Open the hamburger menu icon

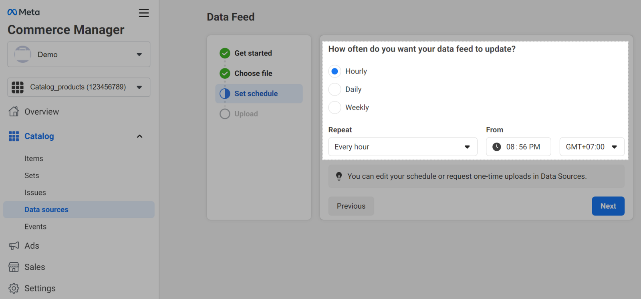tap(144, 13)
